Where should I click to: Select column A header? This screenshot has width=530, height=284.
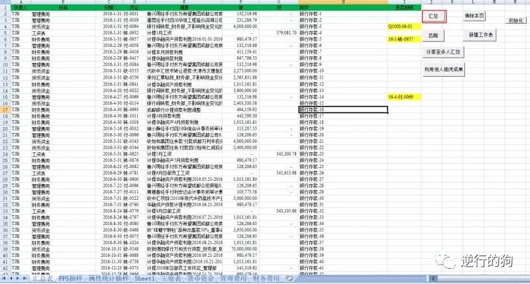coord(21,2)
